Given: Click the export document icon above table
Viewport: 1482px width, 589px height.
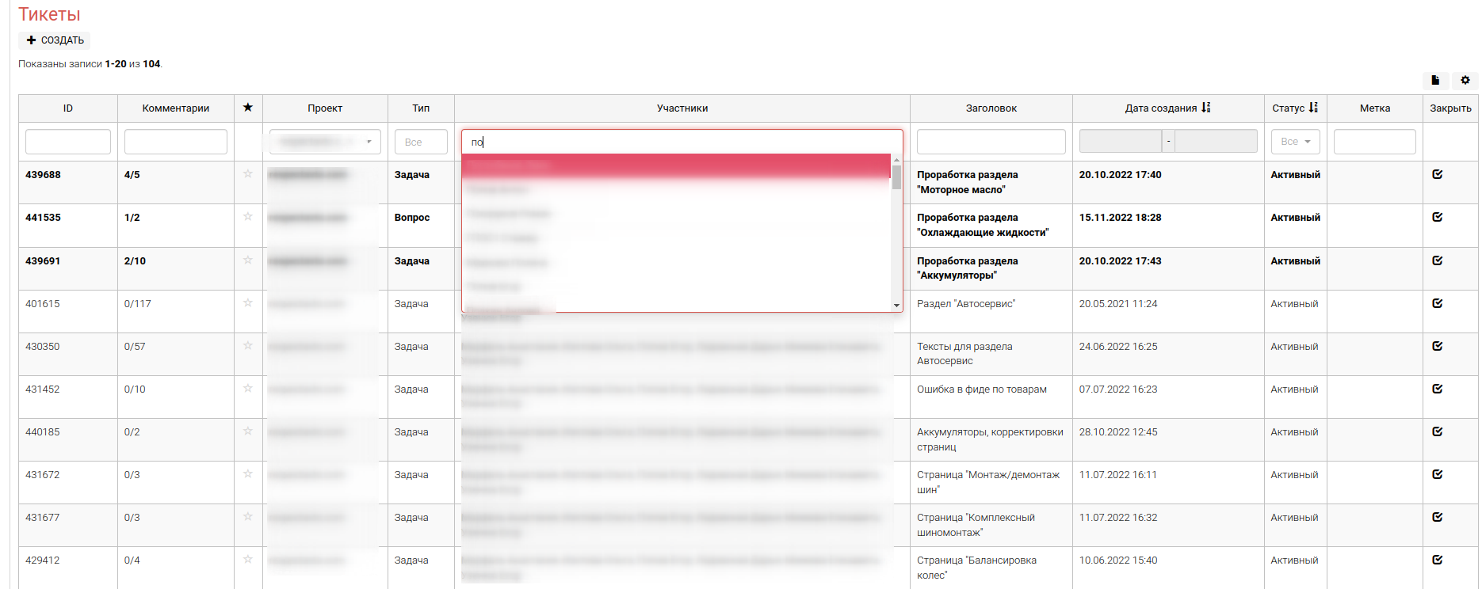Looking at the screenshot, I should (x=1435, y=80).
